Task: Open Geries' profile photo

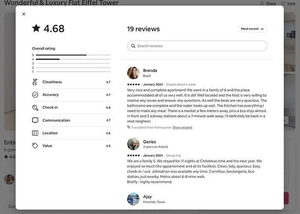Action: coord(133,144)
